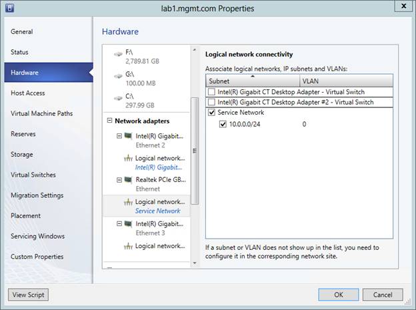Open the Virtual Machine Paths page
This screenshot has width=416, height=310.
point(41,113)
